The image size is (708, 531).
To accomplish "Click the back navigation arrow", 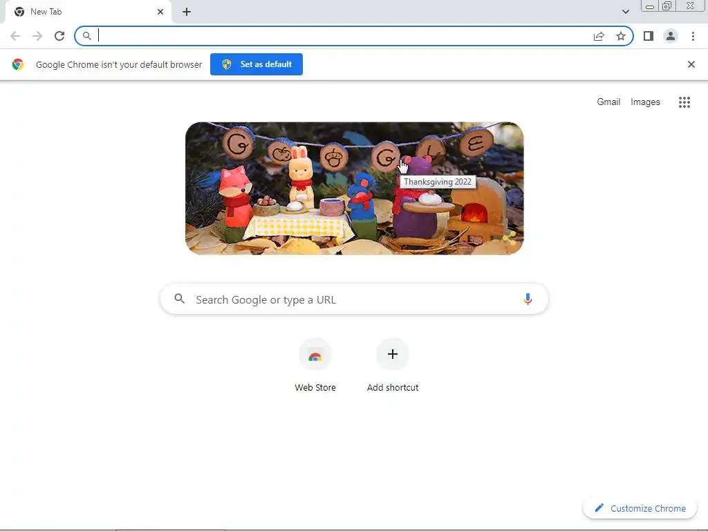I will pos(15,36).
